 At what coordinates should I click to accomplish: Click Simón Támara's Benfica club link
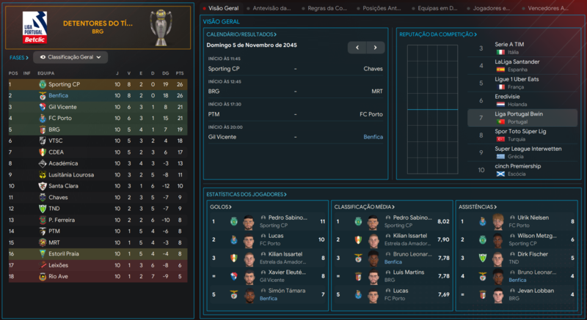(269, 298)
